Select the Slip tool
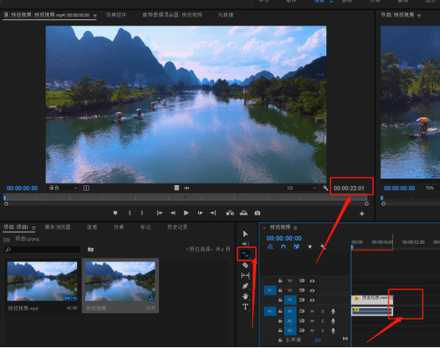The image size is (440, 348). 245,276
